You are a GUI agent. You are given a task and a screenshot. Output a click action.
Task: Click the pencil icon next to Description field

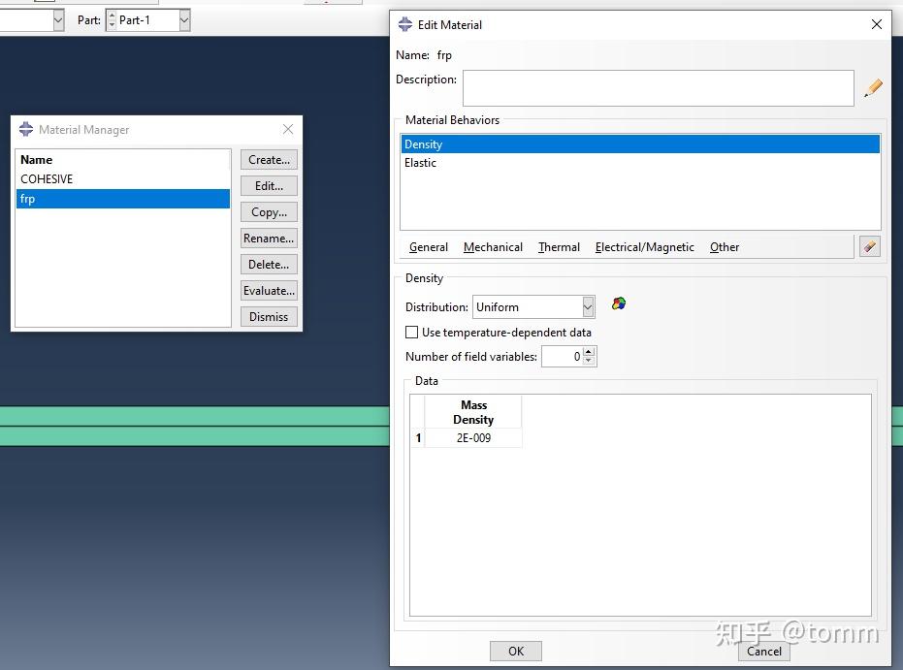coord(872,87)
